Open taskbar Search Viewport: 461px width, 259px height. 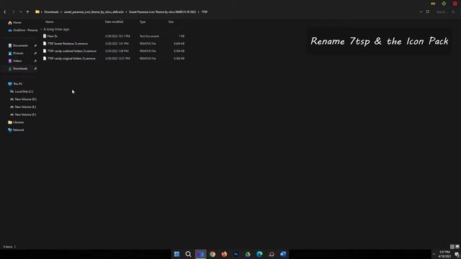click(x=189, y=254)
